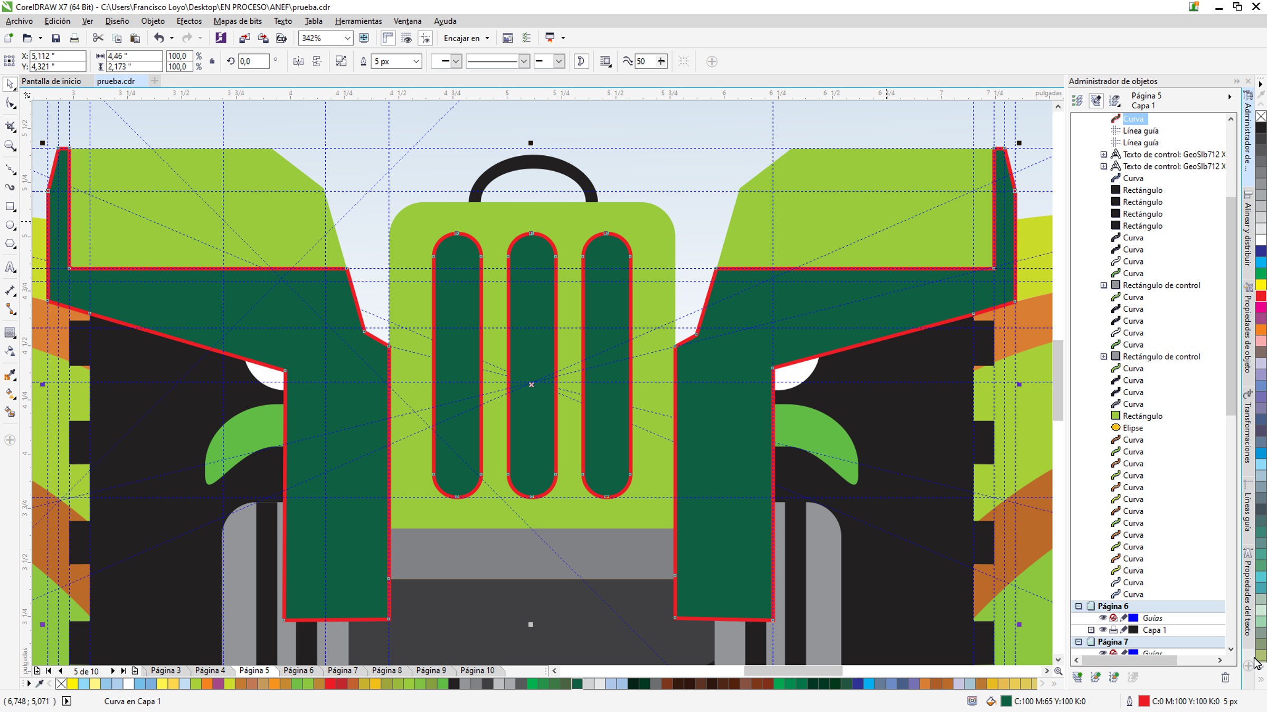Viewport: 1267px width, 712px height.
Task: Click the Print icon
Action: point(74,38)
